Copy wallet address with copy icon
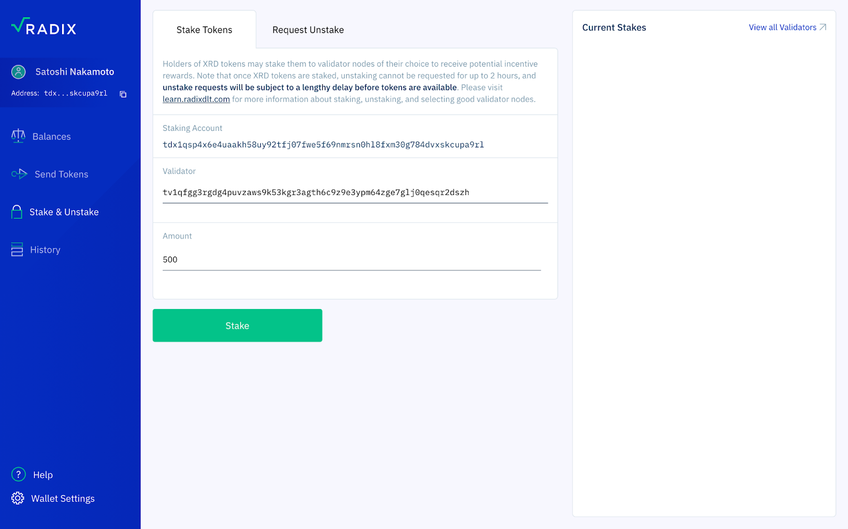This screenshot has height=529, width=848. coord(123,94)
